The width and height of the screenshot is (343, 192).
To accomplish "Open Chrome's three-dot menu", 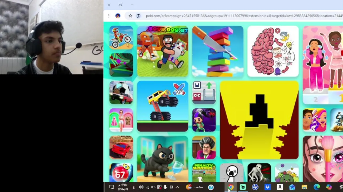I will [x=109, y=16].
